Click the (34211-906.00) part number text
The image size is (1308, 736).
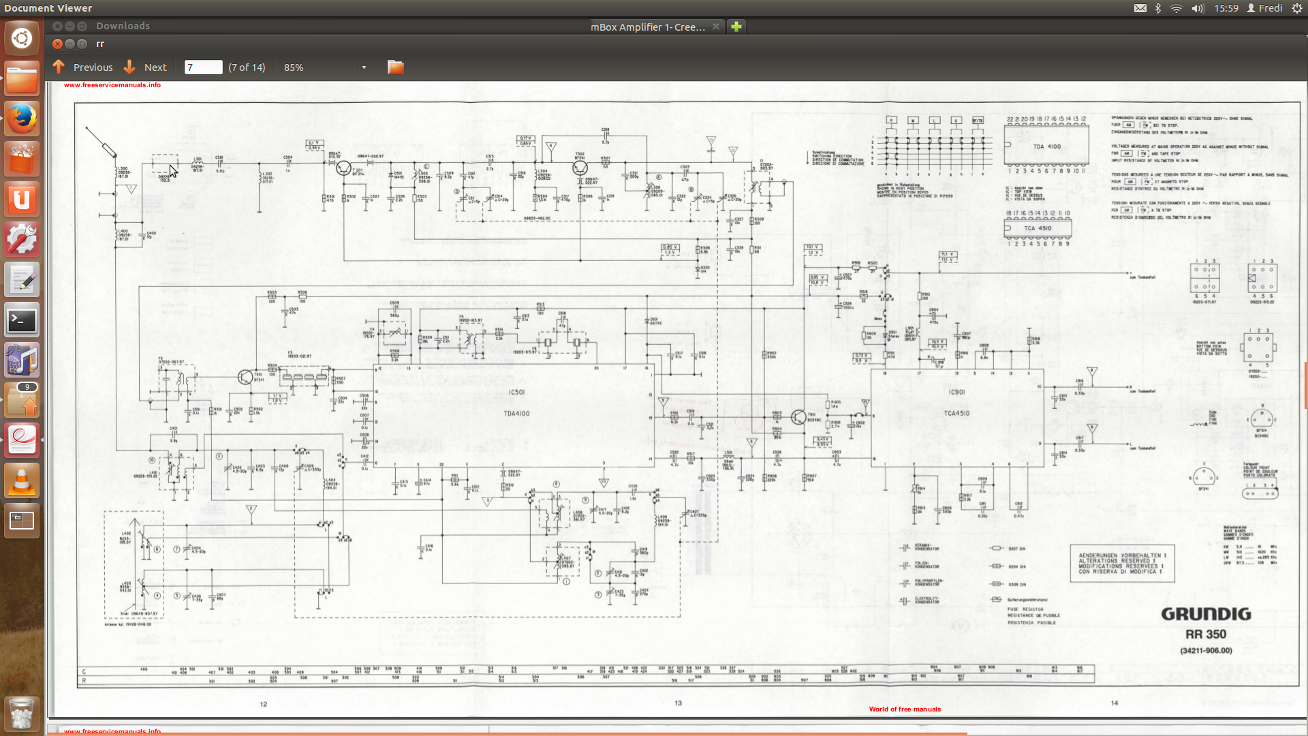[1206, 651]
